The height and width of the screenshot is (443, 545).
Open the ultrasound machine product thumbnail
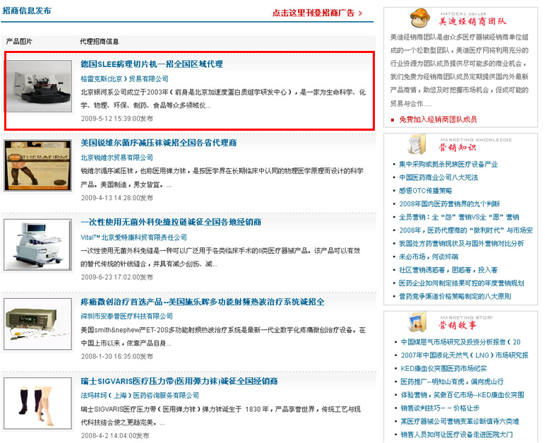38,244
